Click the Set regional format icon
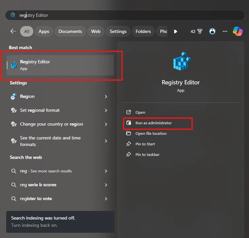Viewport: 249px width, 238px height. coord(14,110)
